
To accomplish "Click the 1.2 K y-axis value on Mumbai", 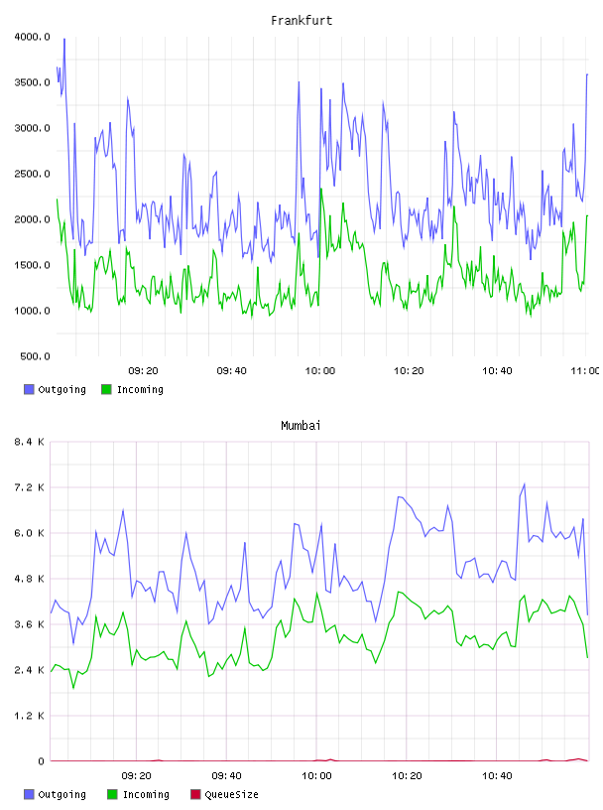I will (x=29, y=716).
